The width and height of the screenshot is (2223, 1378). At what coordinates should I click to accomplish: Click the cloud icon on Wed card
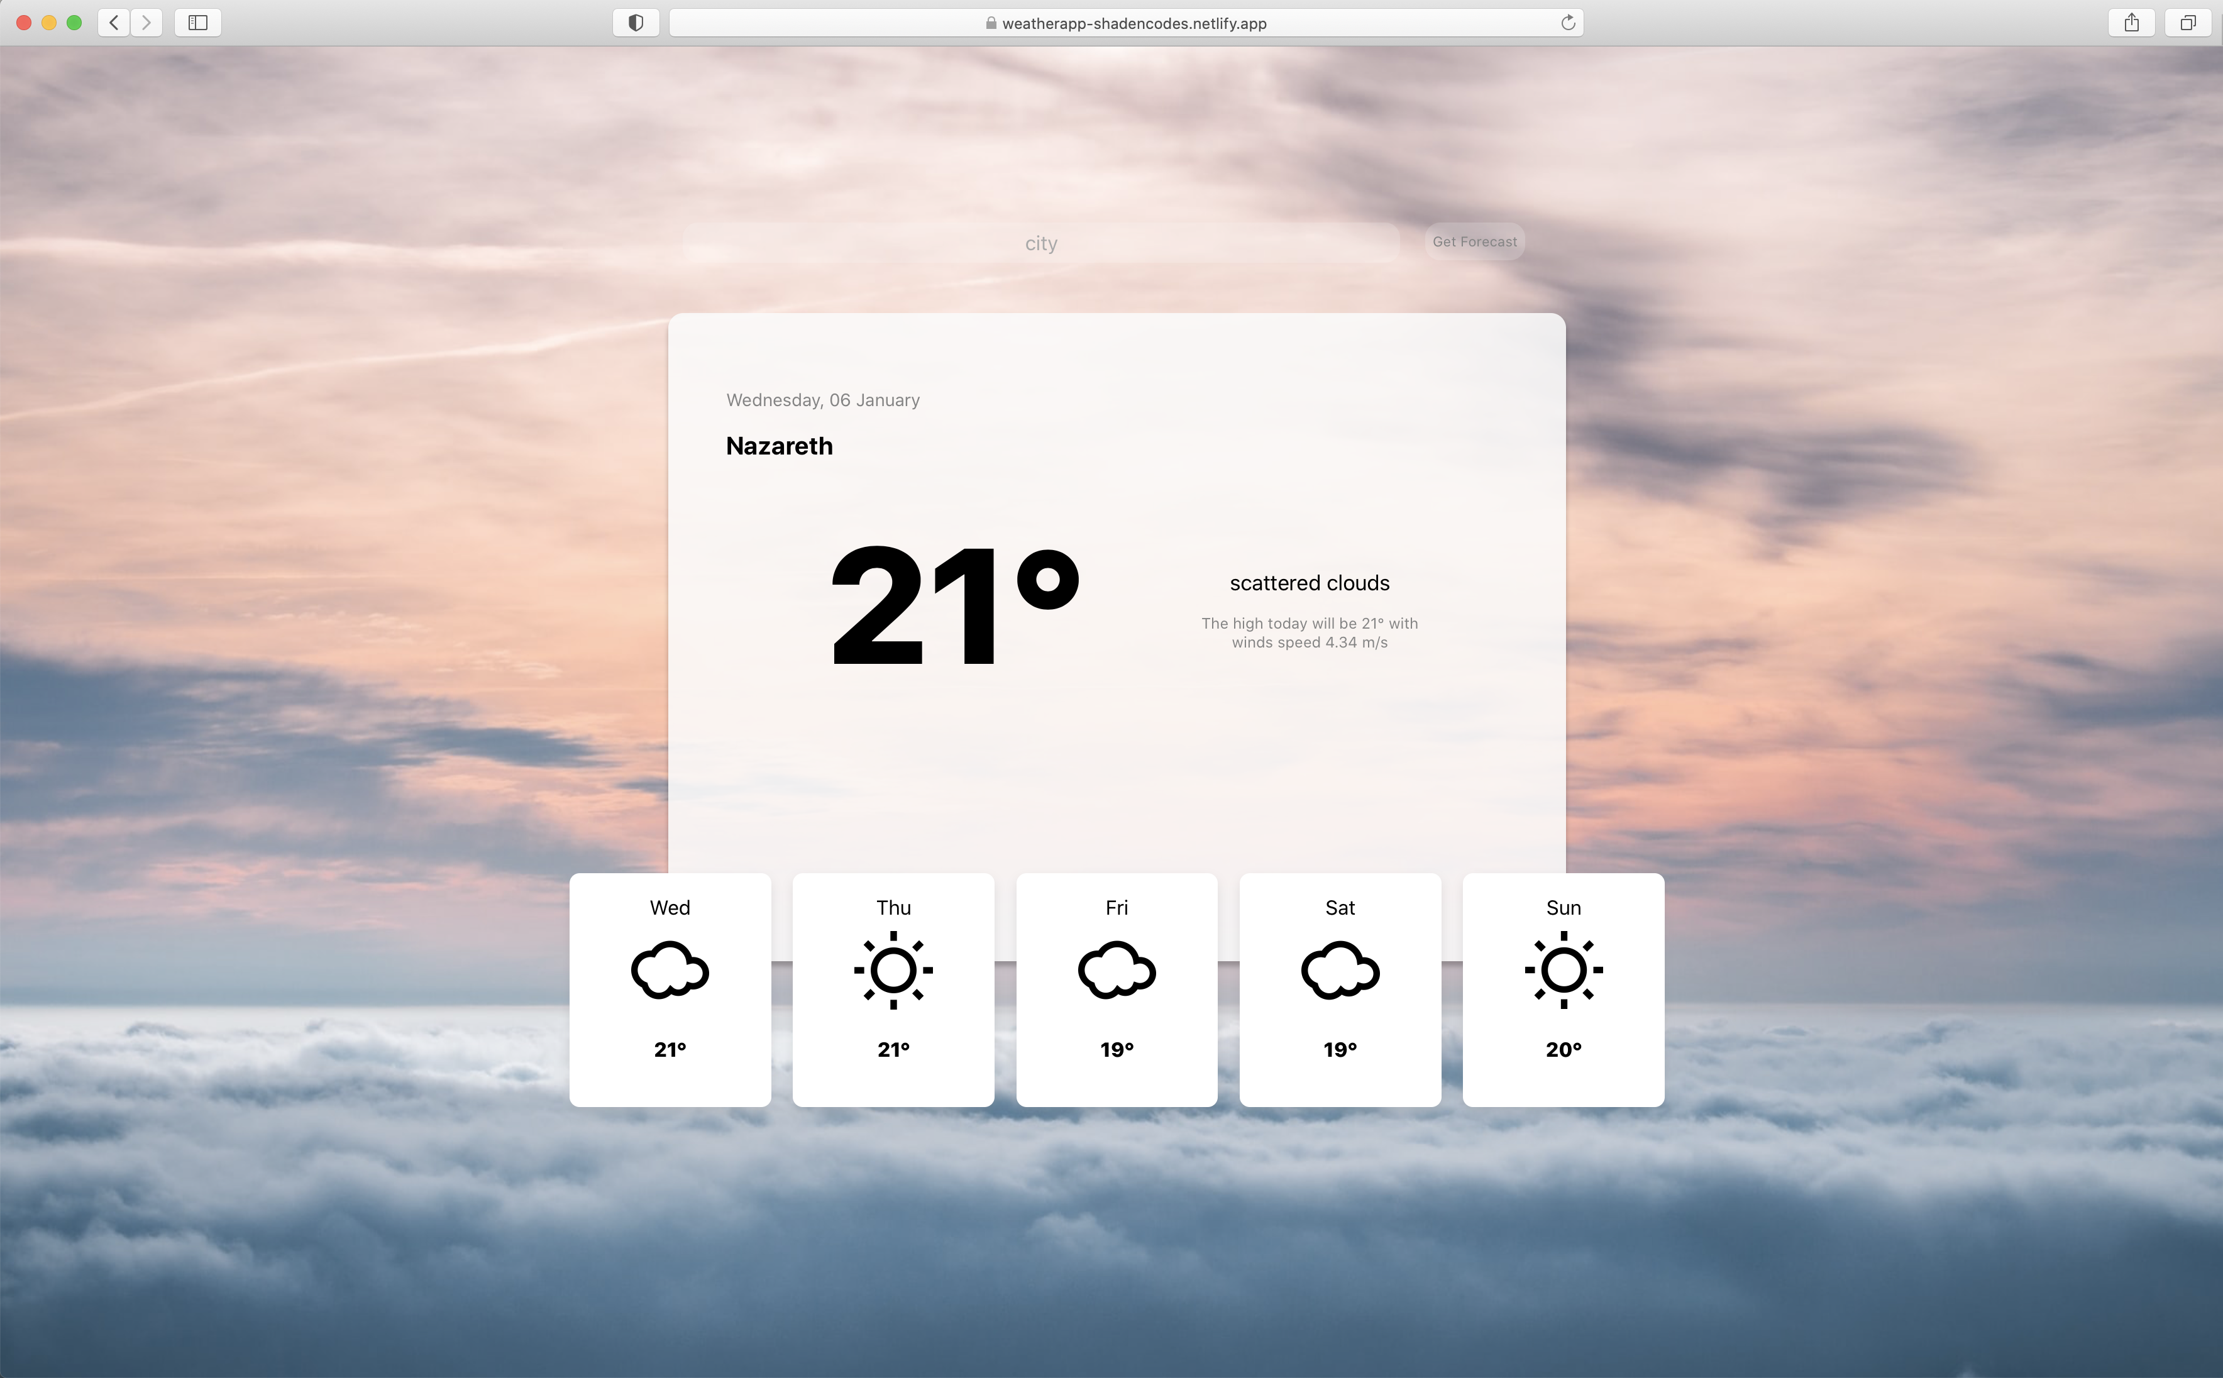pyautogui.click(x=670, y=971)
